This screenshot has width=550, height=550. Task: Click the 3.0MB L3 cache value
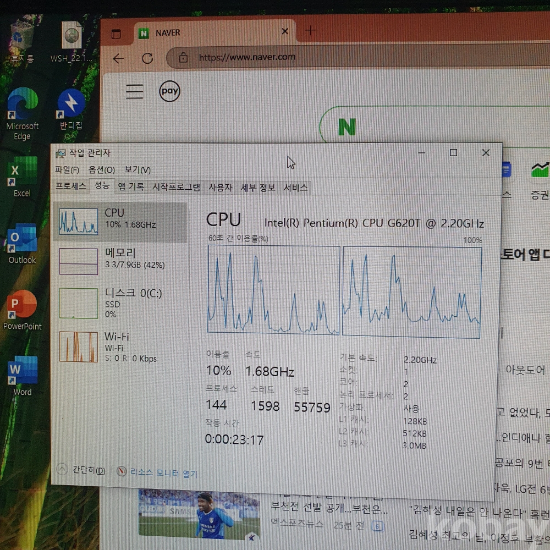[415, 446]
